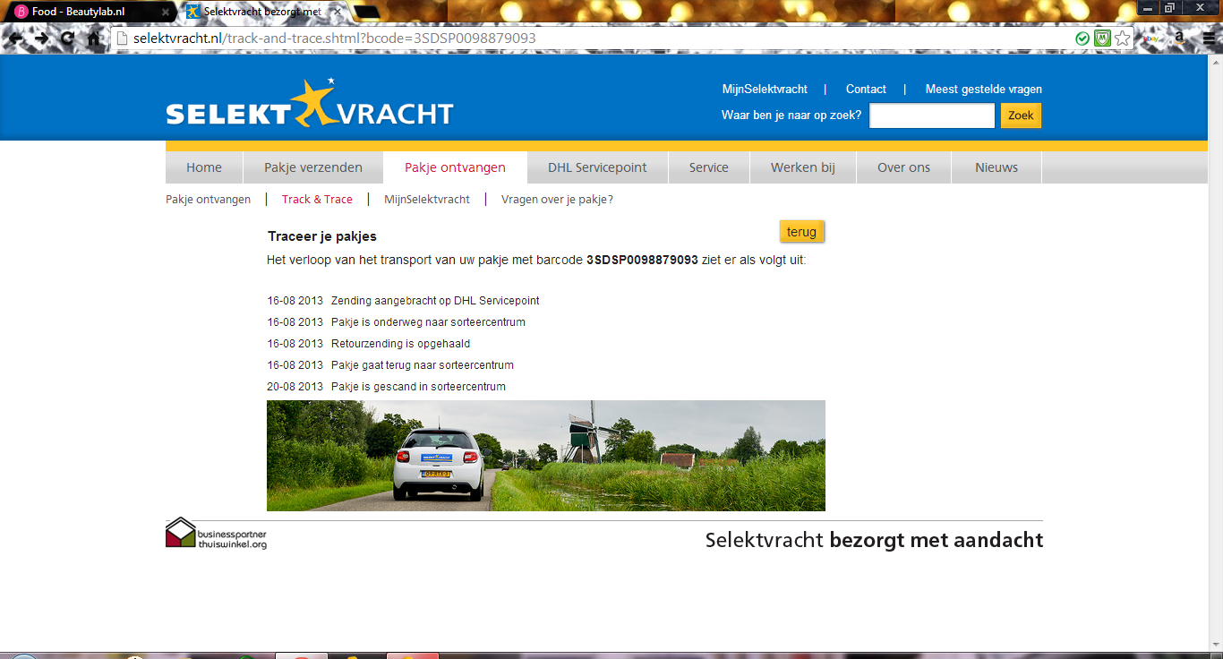1223x659 pixels.
Task: Reload the current page
Action: coord(68,39)
